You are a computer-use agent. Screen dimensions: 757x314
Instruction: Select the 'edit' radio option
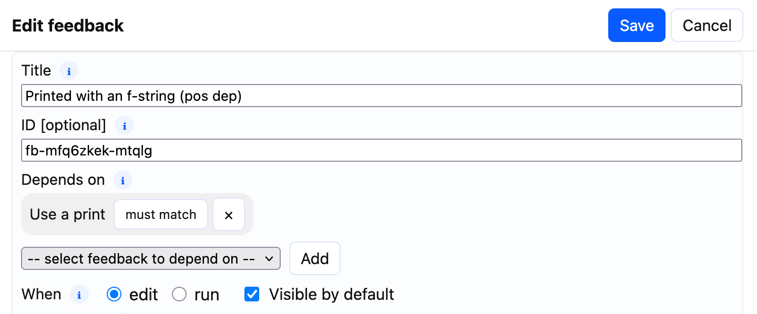pyautogui.click(x=114, y=295)
